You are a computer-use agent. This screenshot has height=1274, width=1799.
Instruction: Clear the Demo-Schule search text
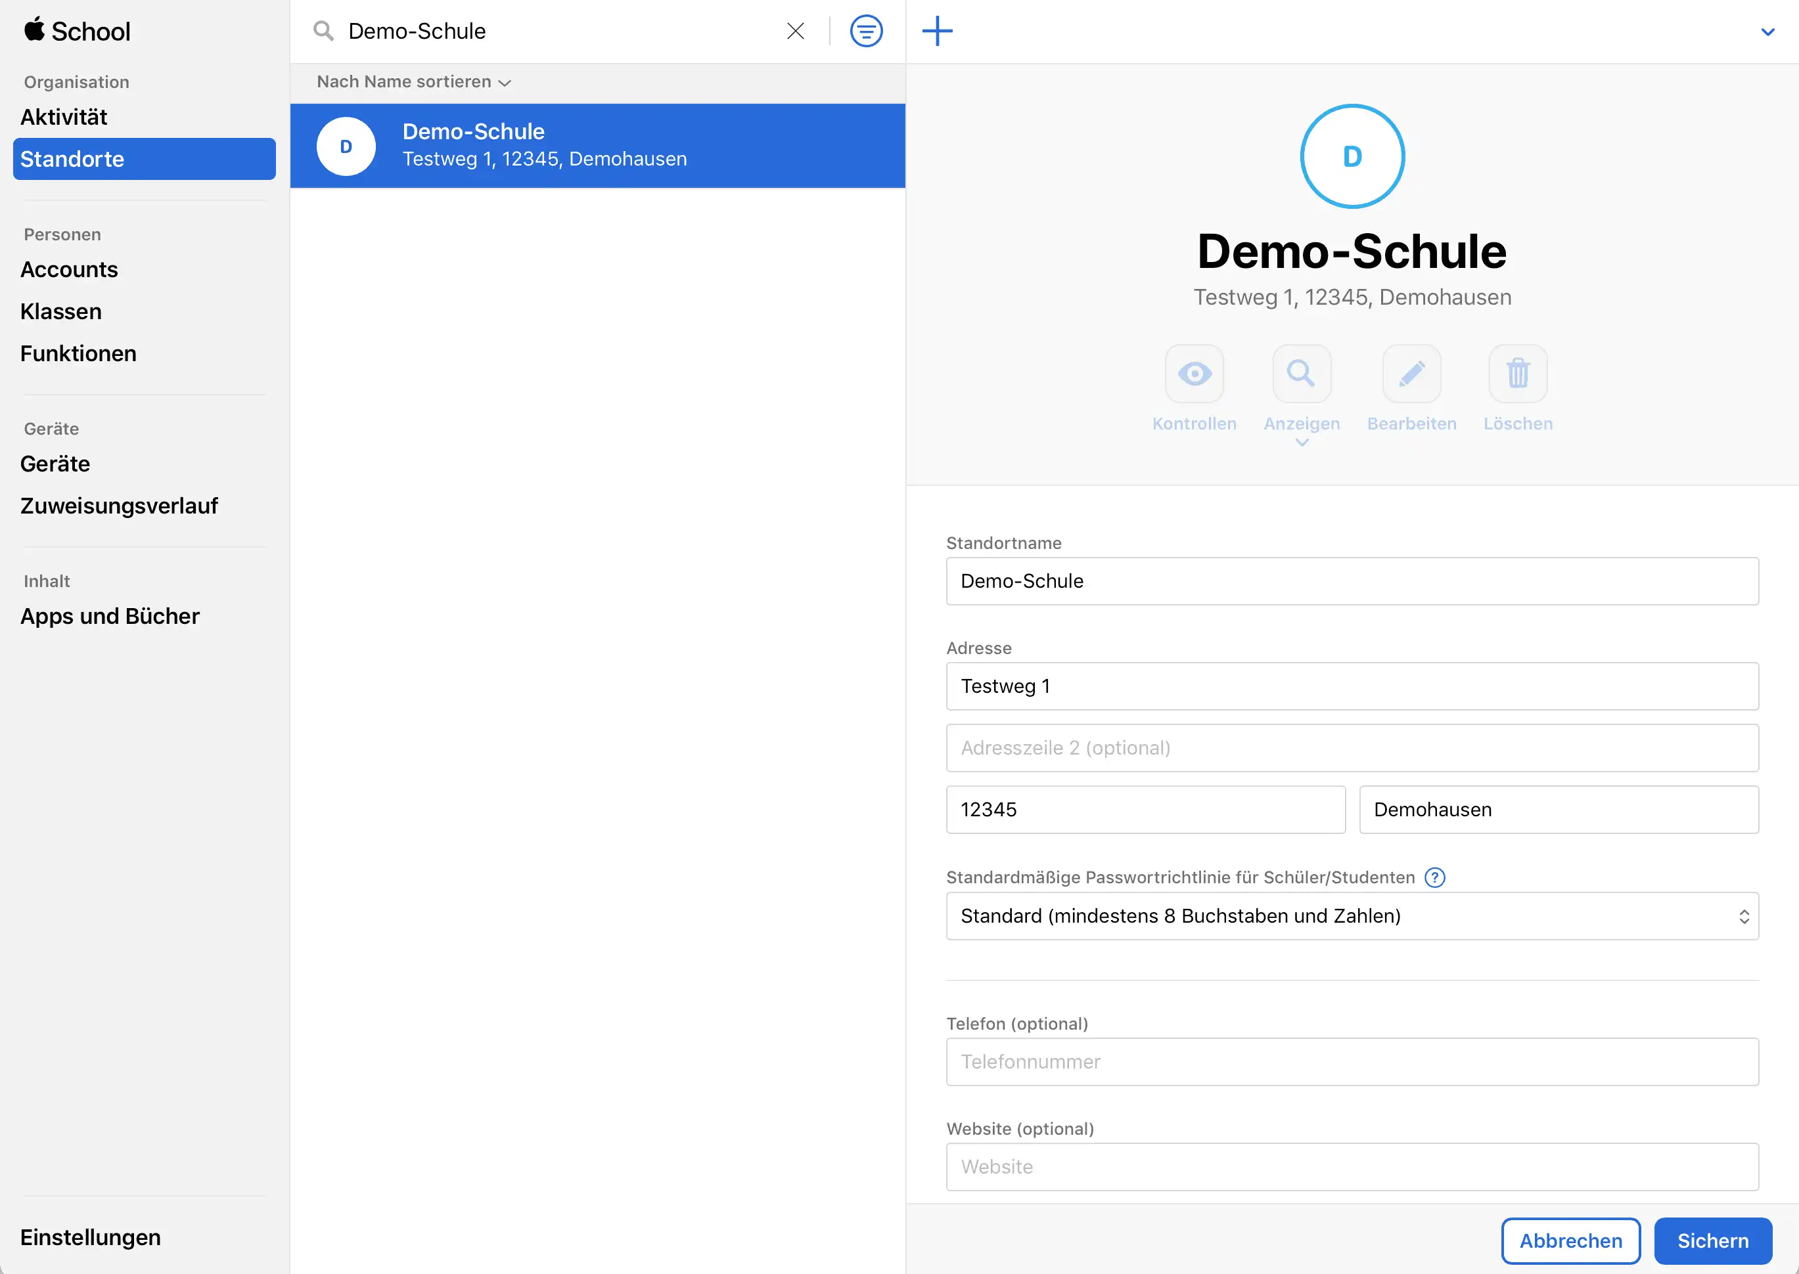(795, 32)
